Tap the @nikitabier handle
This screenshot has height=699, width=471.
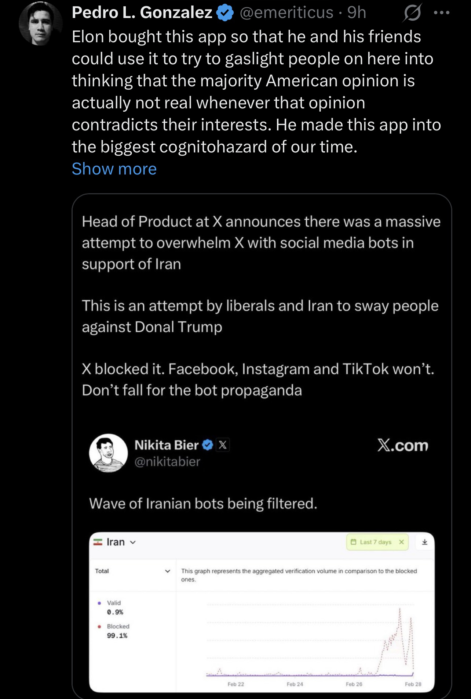point(167,462)
